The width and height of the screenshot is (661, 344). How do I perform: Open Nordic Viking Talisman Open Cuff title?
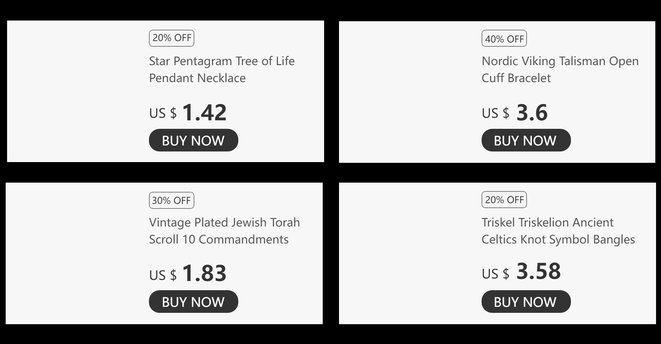pyautogui.click(x=560, y=69)
